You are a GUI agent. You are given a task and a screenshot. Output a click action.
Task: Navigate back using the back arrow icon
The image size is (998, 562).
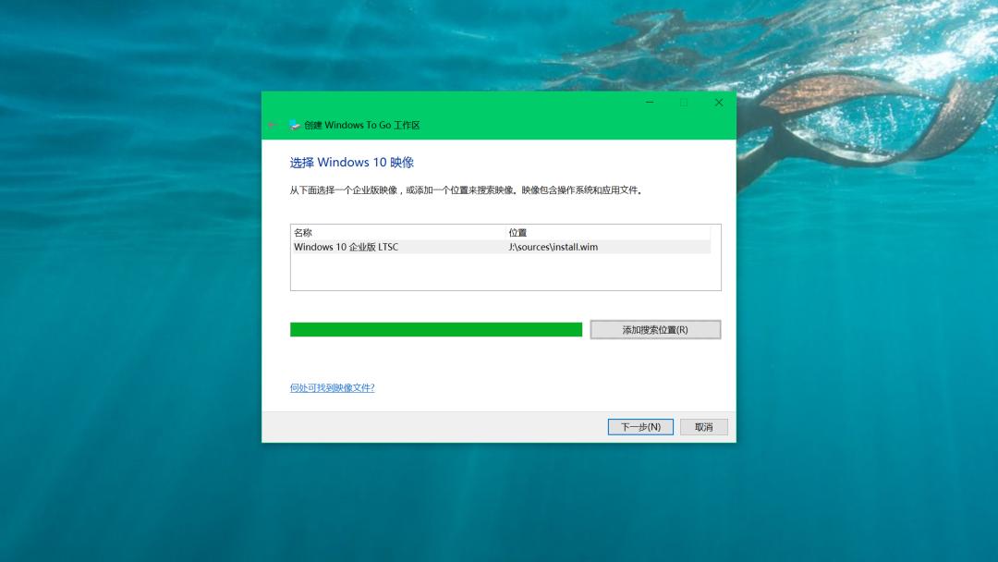click(274, 125)
